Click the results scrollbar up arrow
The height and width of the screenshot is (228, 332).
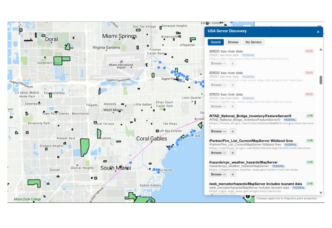coord(321,50)
